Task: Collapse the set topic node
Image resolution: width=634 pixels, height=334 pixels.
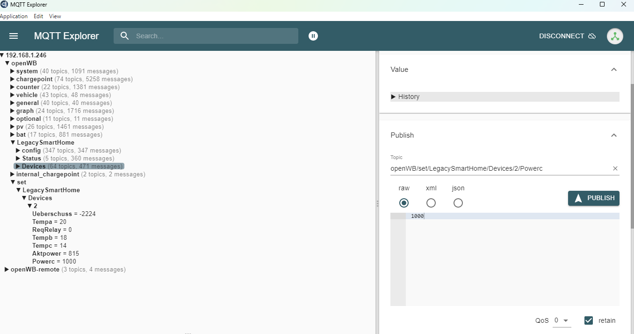Action: pos(13,182)
